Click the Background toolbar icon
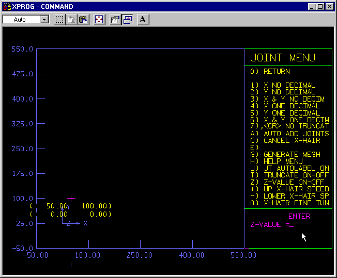The image size is (337, 278). (x=127, y=20)
